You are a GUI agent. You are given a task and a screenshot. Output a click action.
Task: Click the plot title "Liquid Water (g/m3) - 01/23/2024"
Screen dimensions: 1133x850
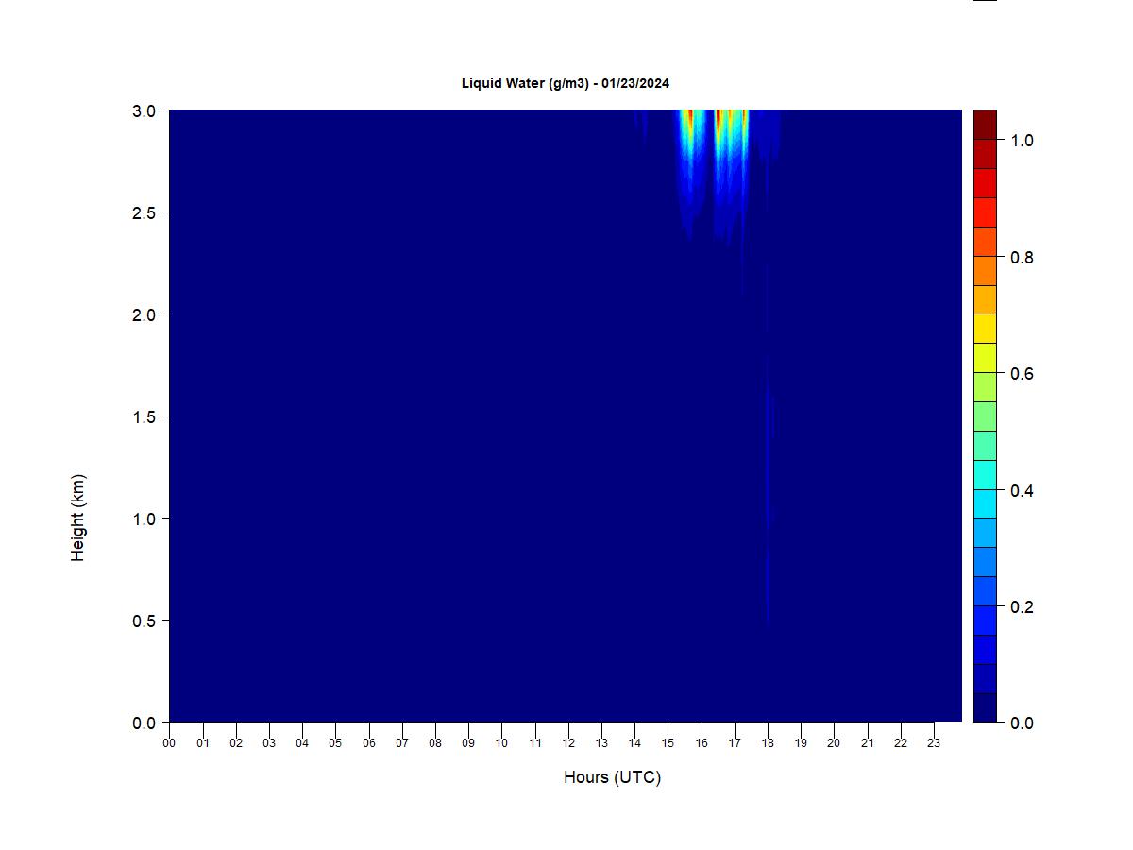point(565,83)
